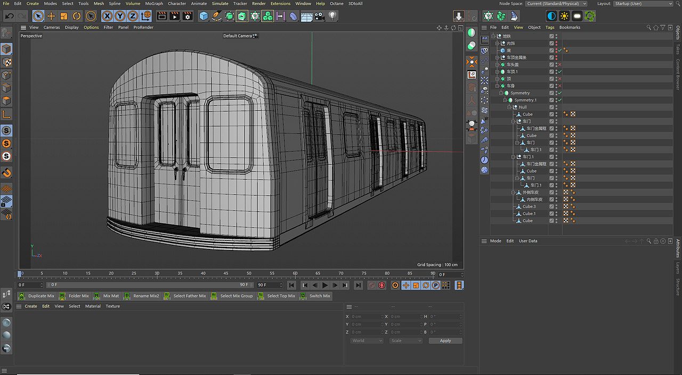The image size is (682, 375).
Task: Select the Move tool in top toolbar
Action: coord(51,16)
